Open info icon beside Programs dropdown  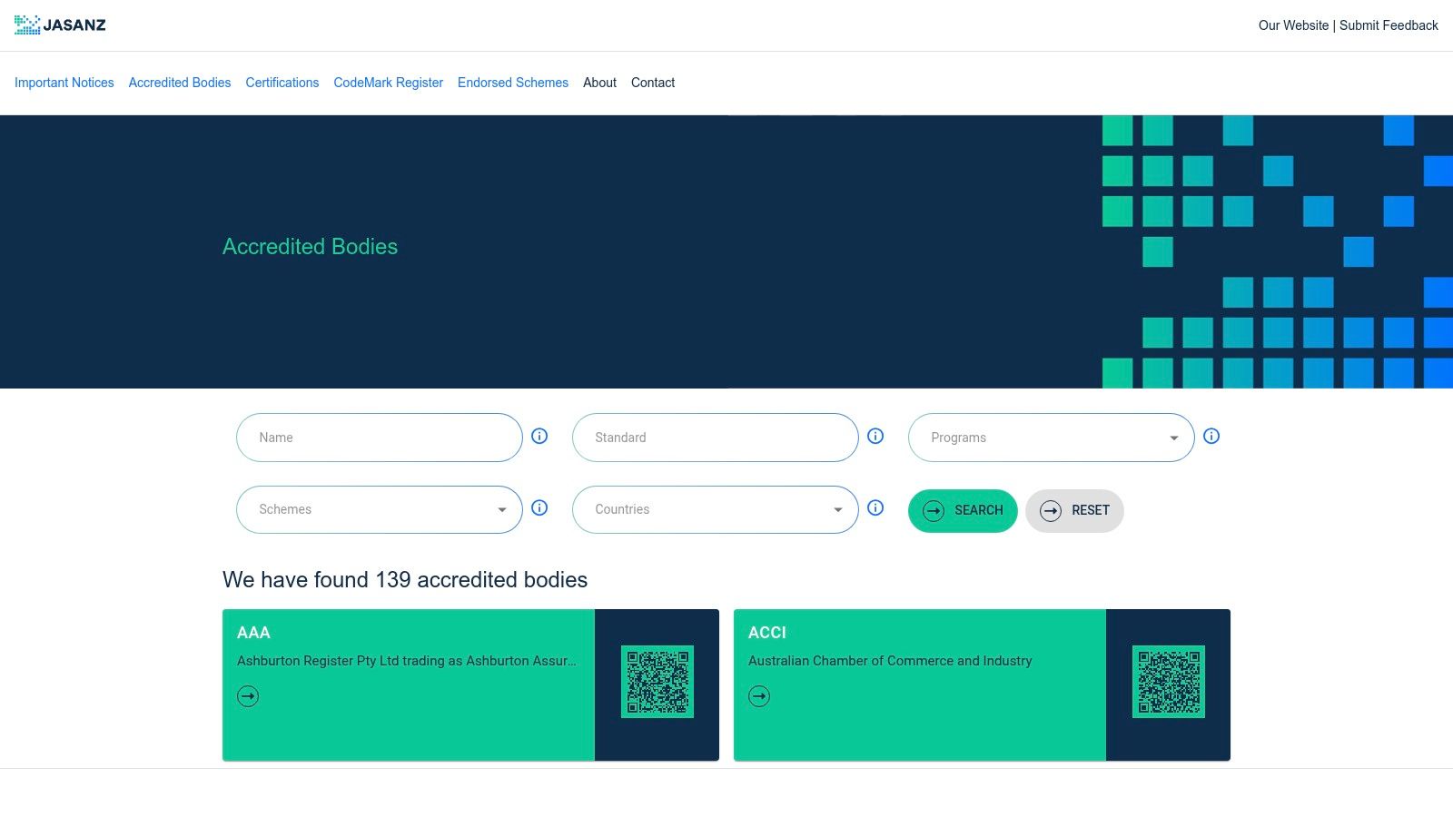point(1211,437)
